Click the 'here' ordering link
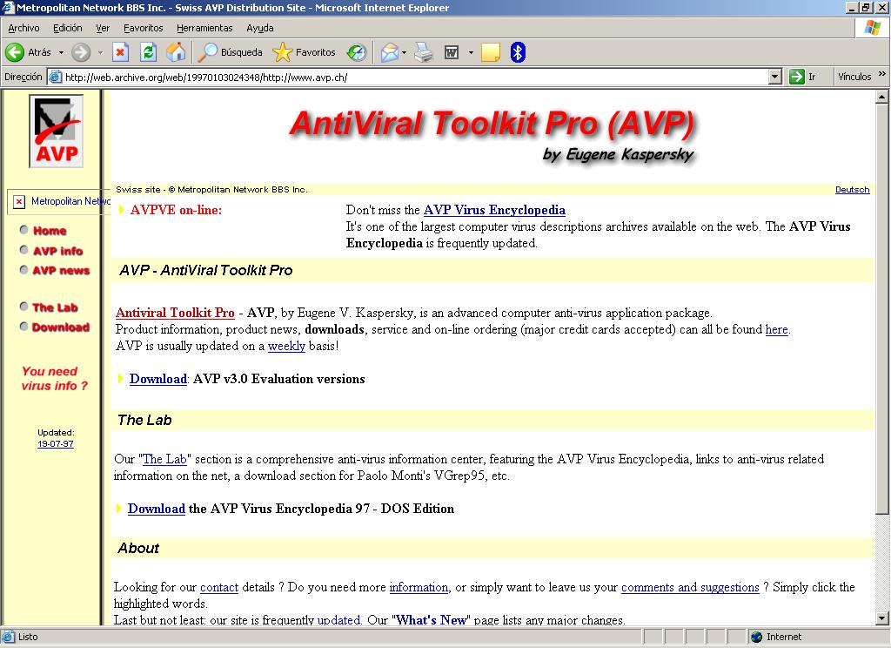 [776, 329]
